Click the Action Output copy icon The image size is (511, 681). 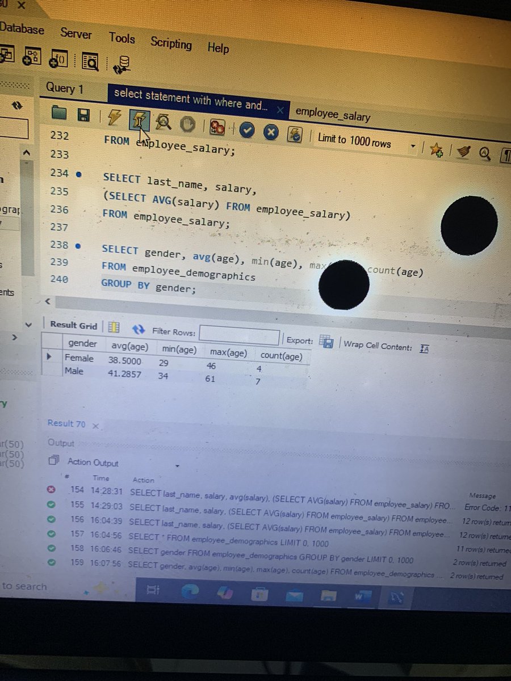(x=54, y=461)
